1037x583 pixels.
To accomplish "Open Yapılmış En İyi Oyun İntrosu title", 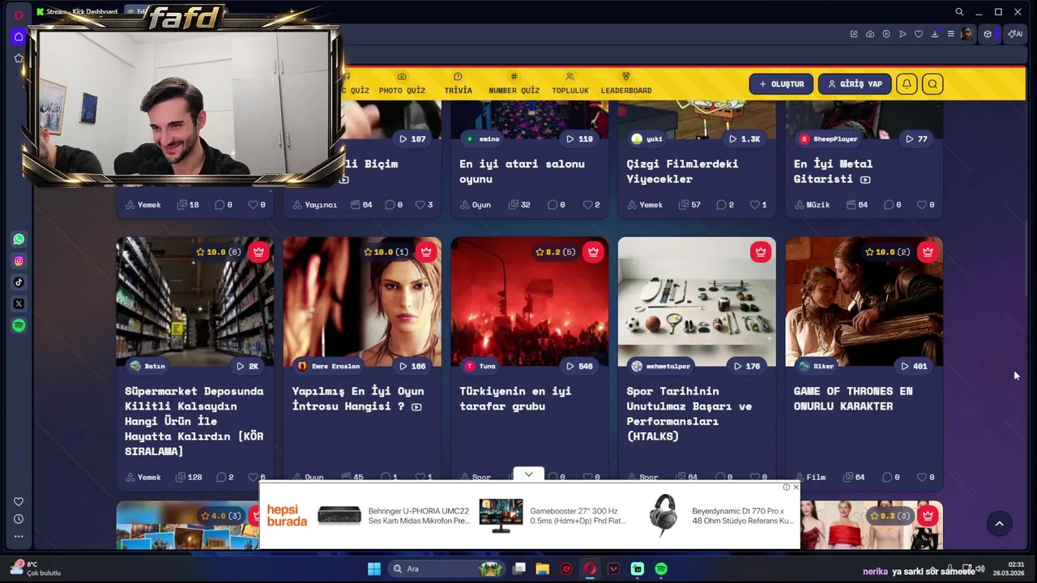I will tap(357, 398).
